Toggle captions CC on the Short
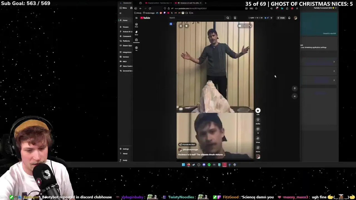Image resolution: width=356 pixels, height=200 pixels. tap(240, 26)
